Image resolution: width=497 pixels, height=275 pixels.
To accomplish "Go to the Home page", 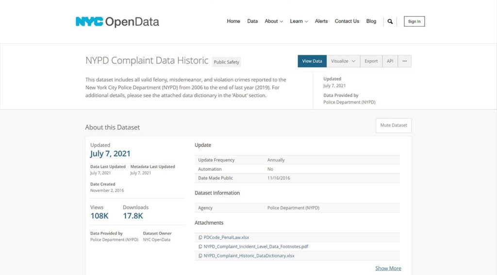I will pyautogui.click(x=233, y=21).
